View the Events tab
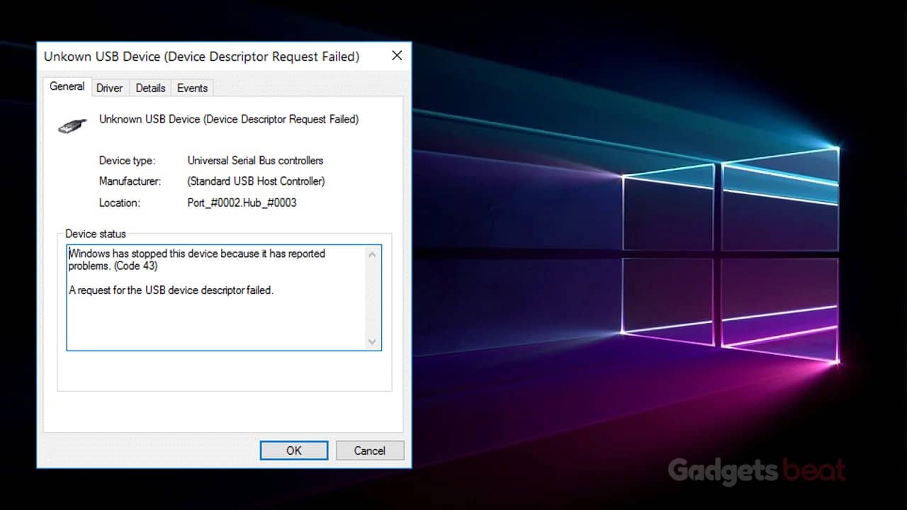The image size is (907, 510). point(192,88)
